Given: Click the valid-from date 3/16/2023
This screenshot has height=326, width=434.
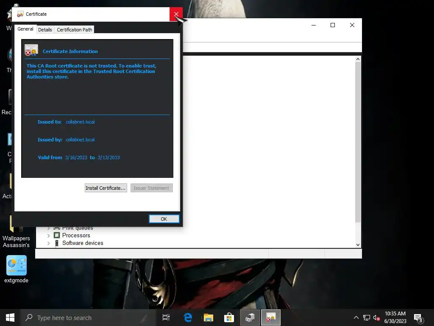Looking at the screenshot, I should (x=76, y=157).
